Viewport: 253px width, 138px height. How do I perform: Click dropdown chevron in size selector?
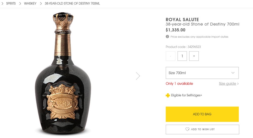point(233,73)
